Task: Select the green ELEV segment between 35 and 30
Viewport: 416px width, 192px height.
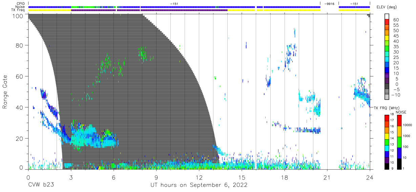Action: tap(387, 49)
